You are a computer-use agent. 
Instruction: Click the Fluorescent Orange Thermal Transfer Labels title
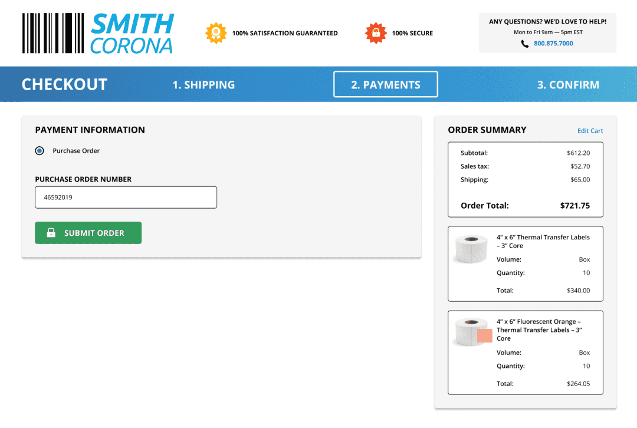(x=539, y=330)
